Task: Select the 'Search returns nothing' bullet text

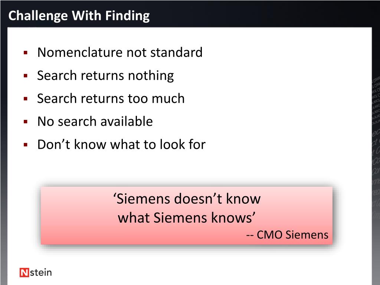Action: 105,75
